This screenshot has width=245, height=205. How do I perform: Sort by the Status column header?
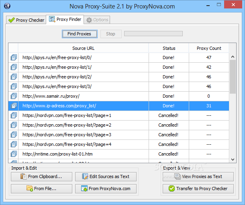coord(169,48)
